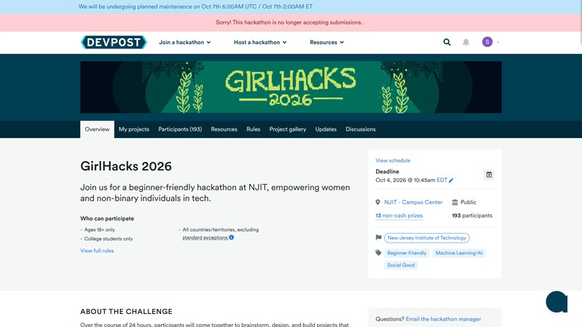
Task: Open the search magnifier icon
Action: (x=447, y=43)
